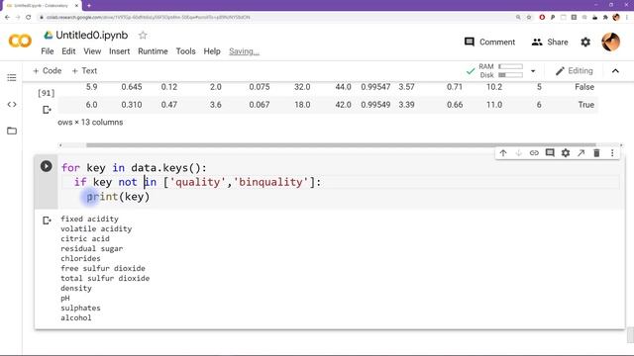Screen dimensions: 634x356
Task: Select 'total sulfur dioxide' output line
Action: coord(105,278)
